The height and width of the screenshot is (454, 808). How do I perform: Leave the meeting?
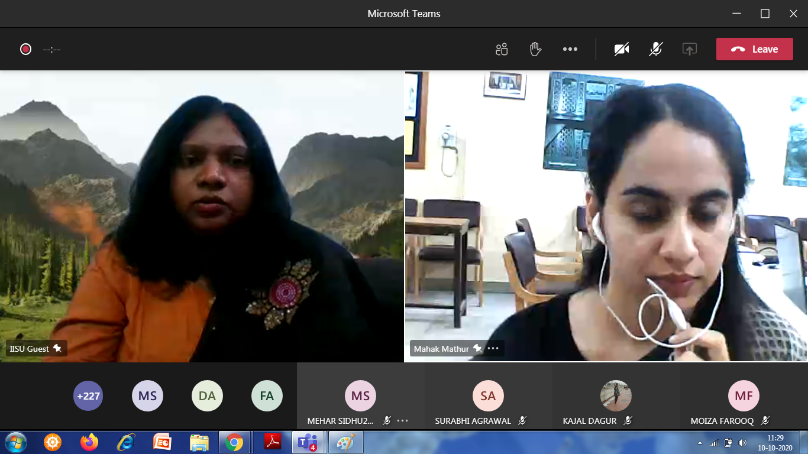coord(754,50)
